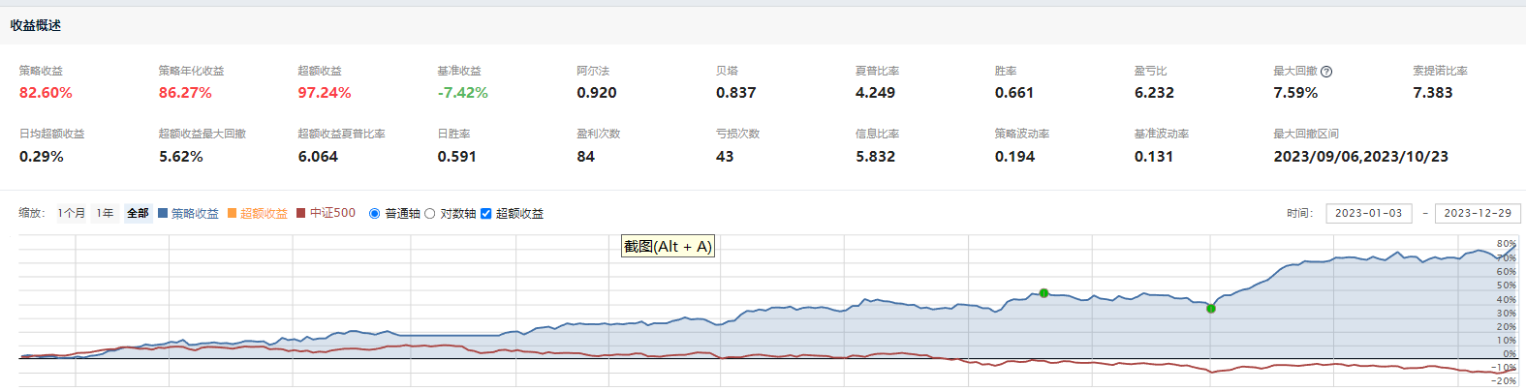Viewport: 1526px width, 391px height.
Task: Click the 超额收益 value 97.24%
Action: point(325,93)
